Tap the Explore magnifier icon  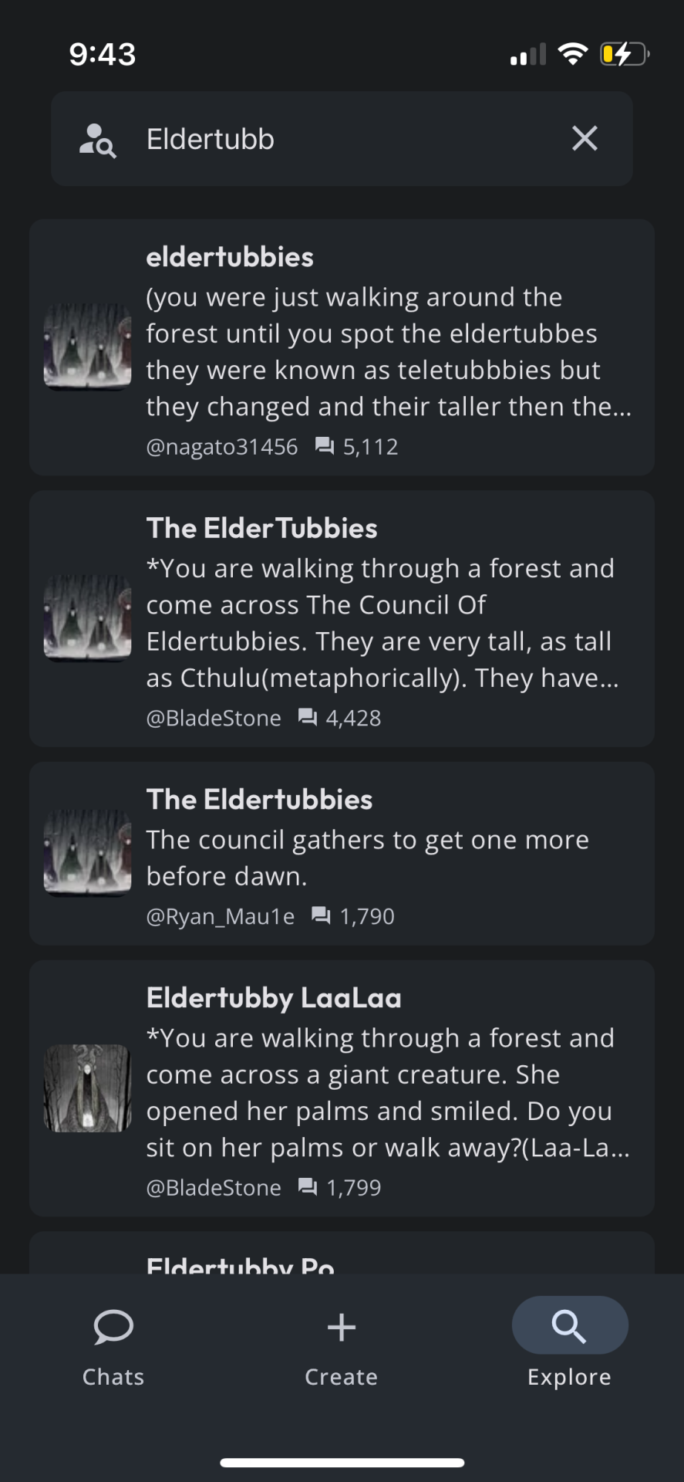[569, 1326]
